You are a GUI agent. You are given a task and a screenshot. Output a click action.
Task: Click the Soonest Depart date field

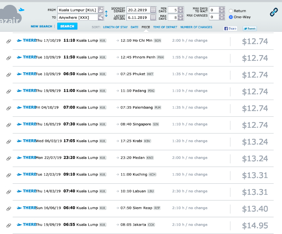pyautogui.click(x=138, y=10)
